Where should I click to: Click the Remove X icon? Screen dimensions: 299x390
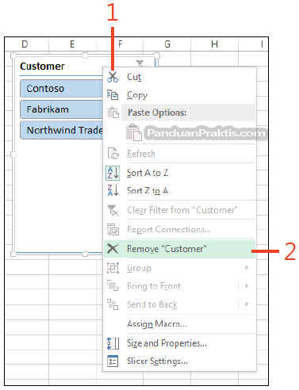(113, 249)
